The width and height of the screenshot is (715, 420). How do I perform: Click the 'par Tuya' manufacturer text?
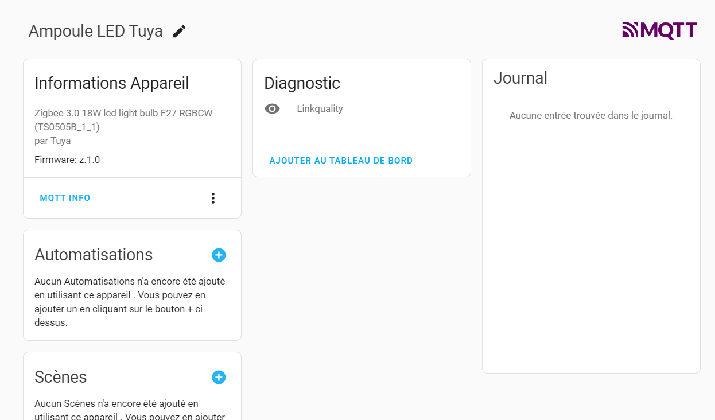pos(53,141)
